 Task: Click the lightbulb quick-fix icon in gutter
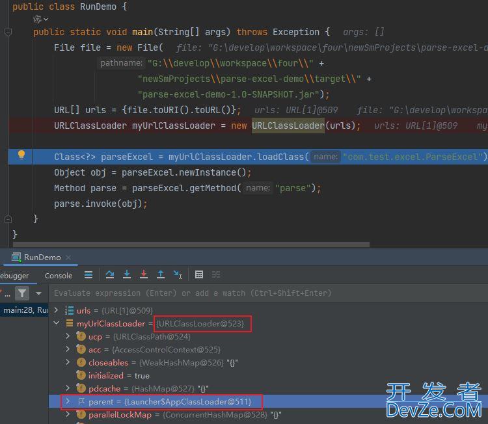[21, 155]
